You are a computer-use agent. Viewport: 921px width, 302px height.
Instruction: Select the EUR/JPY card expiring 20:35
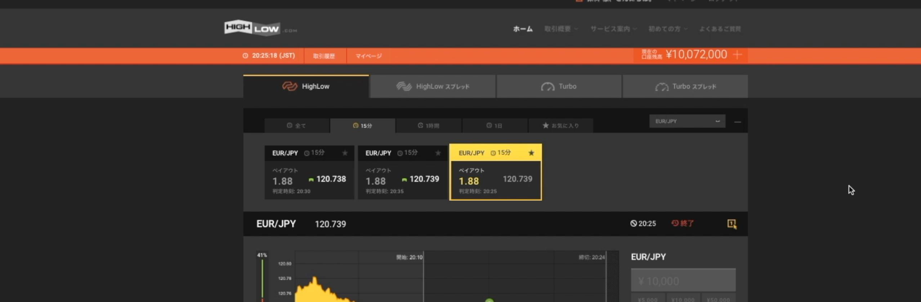pyautogui.click(x=403, y=172)
